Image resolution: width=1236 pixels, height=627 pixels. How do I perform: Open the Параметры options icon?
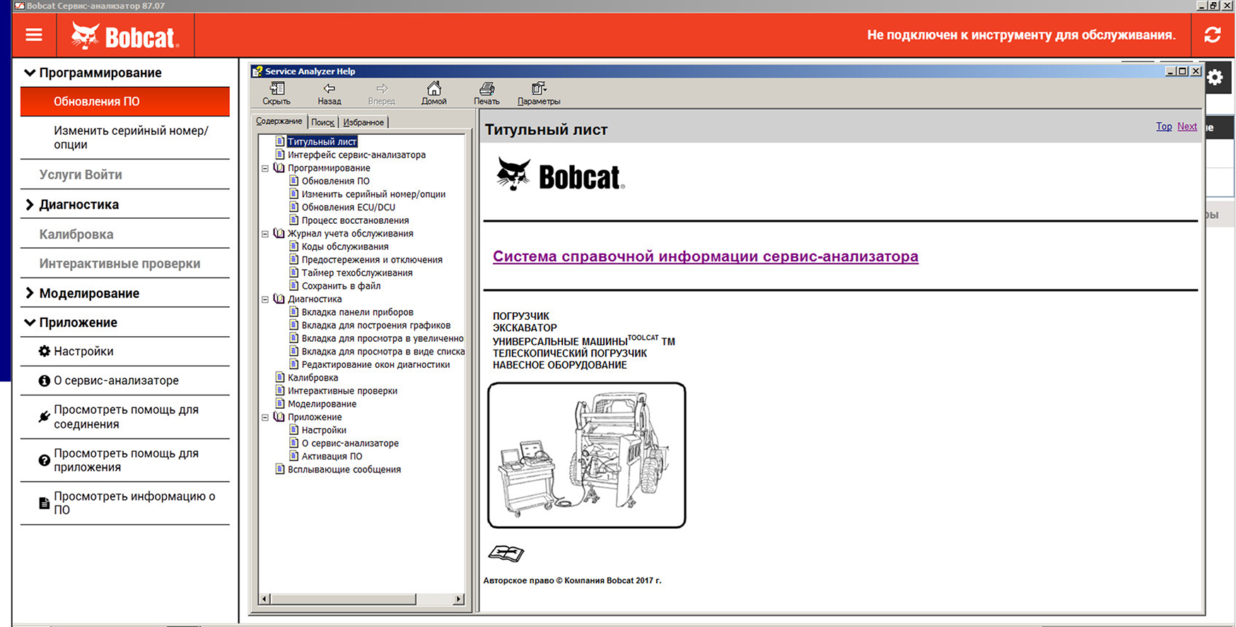click(x=538, y=92)
